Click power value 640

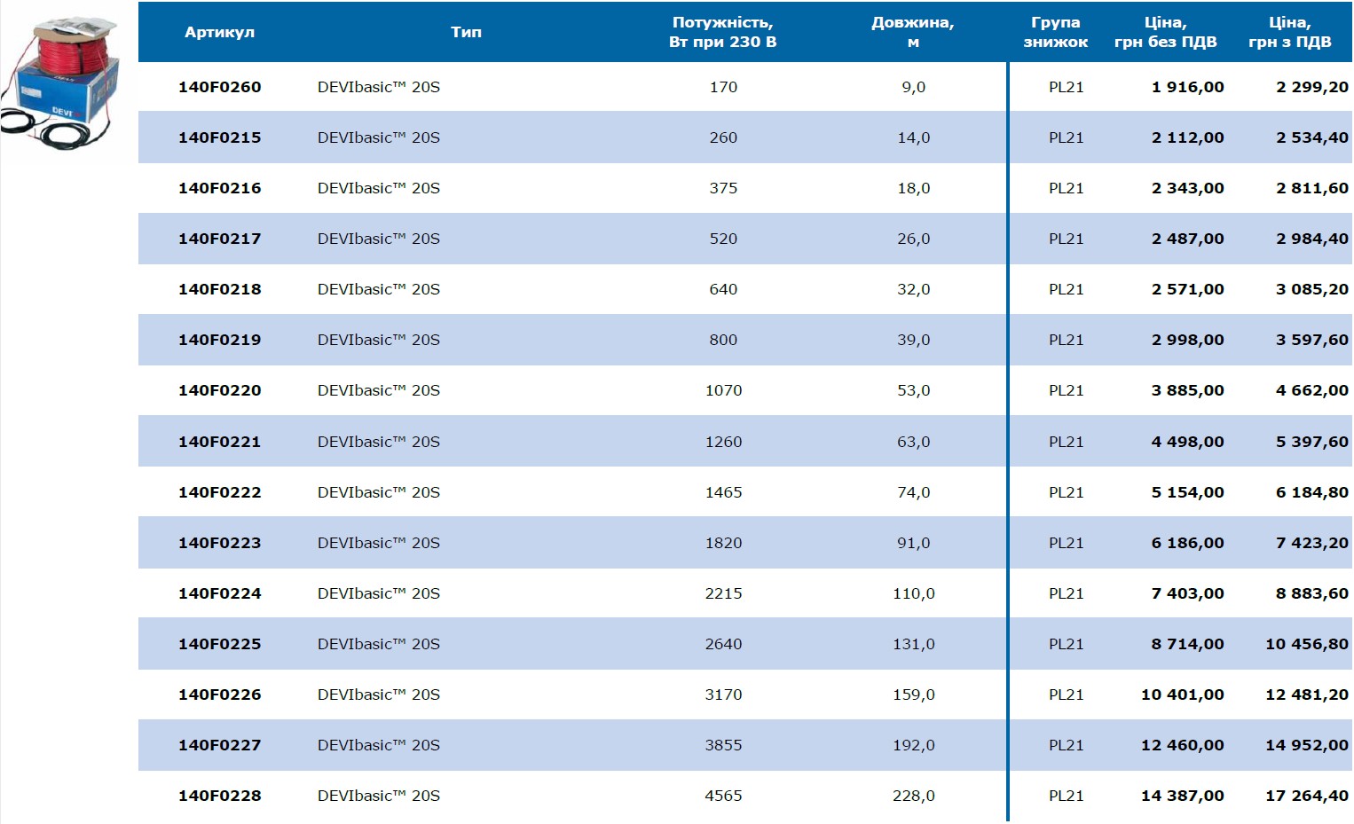(723, 289)
